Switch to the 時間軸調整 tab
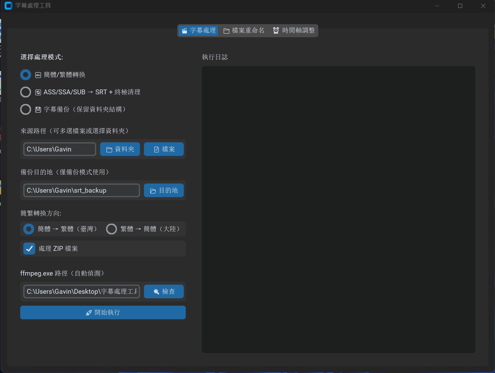495x373 pixels. click(x=294, y=30)
